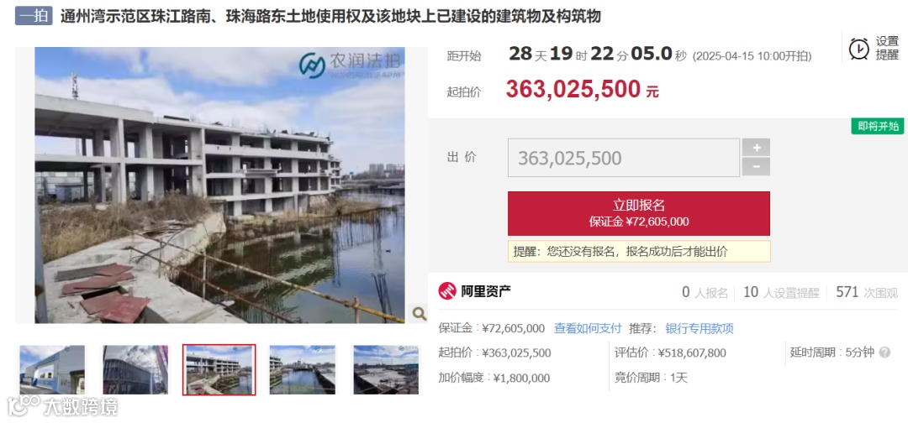Select the fifth thumbnail of the site
This screenshot has height=423, width=908.
pos(386,370)
